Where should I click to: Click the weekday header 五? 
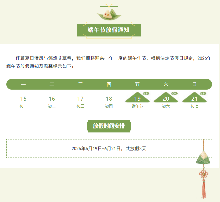coord(137,84)
